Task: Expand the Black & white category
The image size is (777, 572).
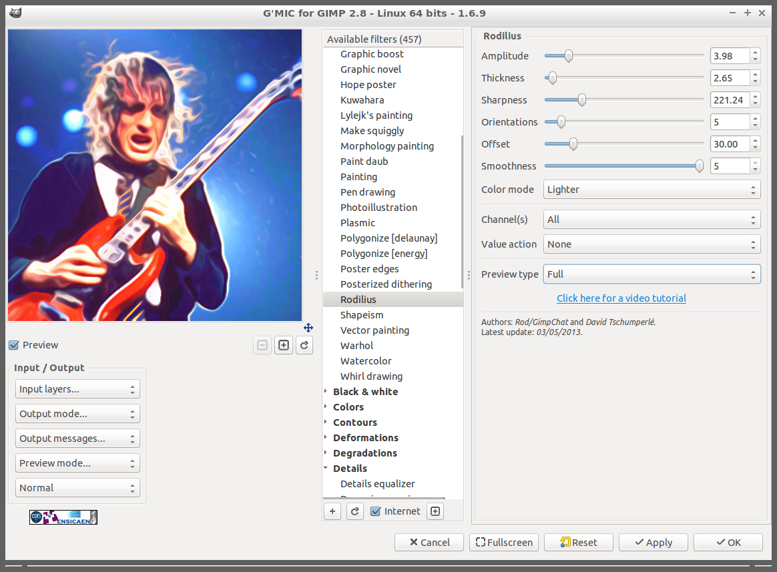Action: coord(326,392)
